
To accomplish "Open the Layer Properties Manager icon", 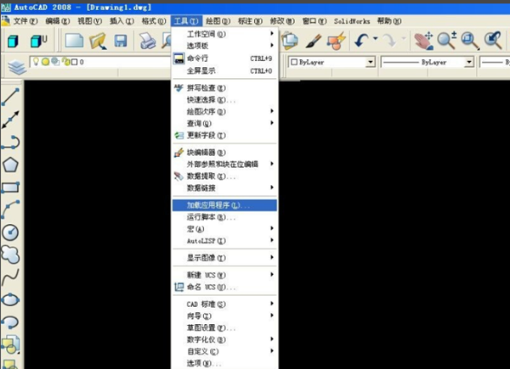I will [x=15, y=66].
